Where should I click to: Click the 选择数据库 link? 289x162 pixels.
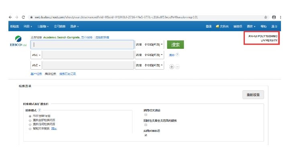point(102,37)
